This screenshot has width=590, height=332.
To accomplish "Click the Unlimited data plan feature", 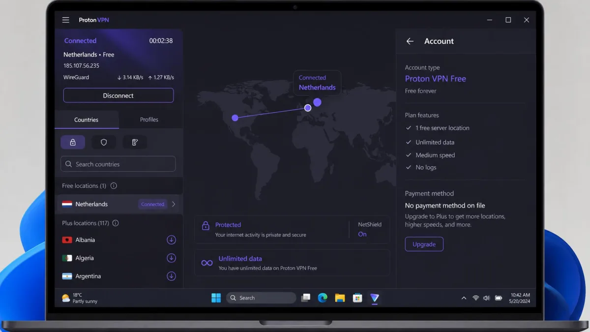I will (x=435, y=142).
